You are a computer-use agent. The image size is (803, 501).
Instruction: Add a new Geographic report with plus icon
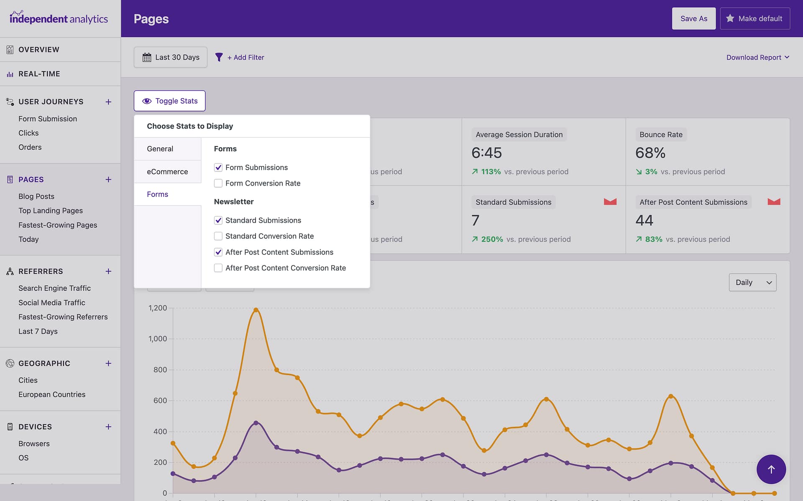[x=108, y=364]
